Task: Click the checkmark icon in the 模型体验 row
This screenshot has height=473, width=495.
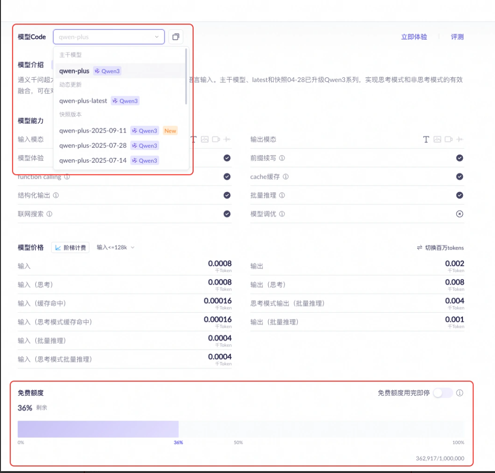Action: [x=227, y=158]
